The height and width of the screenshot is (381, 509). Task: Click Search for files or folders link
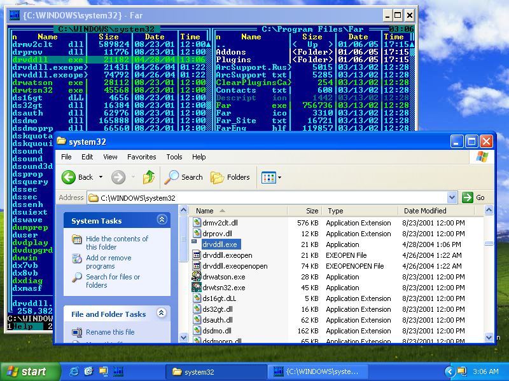(x=113, y=281)
